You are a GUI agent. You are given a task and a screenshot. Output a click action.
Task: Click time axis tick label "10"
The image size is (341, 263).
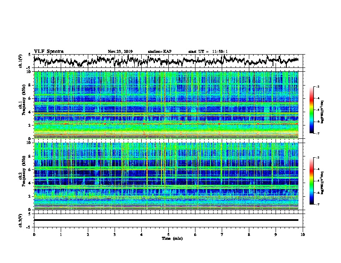pyautogui.click(x=303, y=235)
